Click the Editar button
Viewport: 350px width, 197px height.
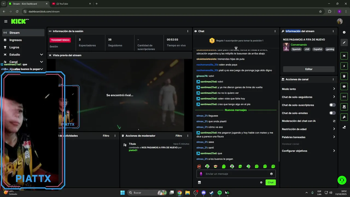tap(309, 69)
